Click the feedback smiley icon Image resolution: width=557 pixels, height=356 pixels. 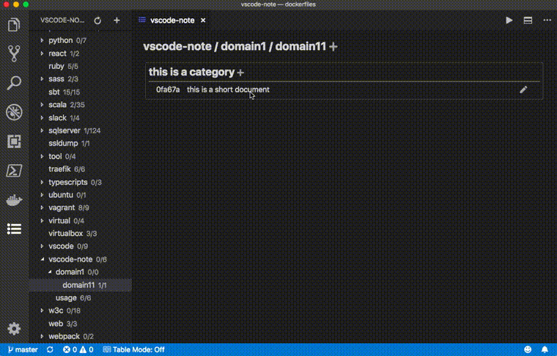[528, 349]
